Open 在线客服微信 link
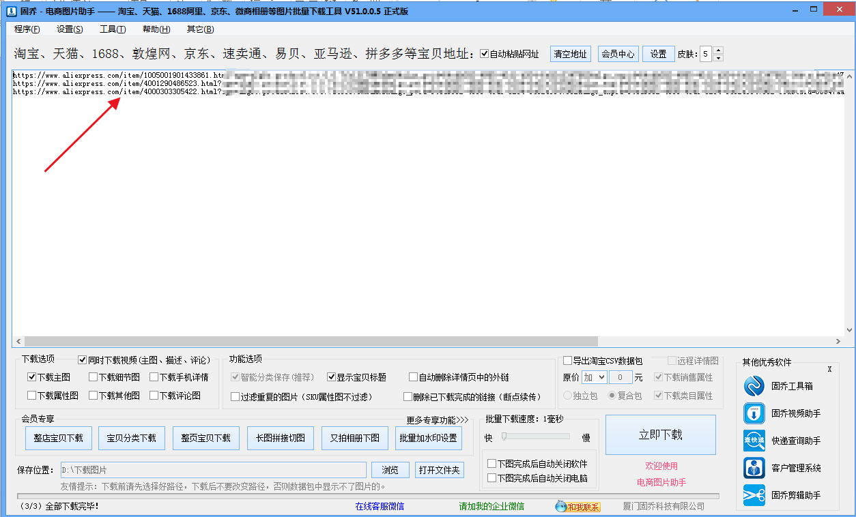Screen dimensions: 856x517 pos(380,507)
